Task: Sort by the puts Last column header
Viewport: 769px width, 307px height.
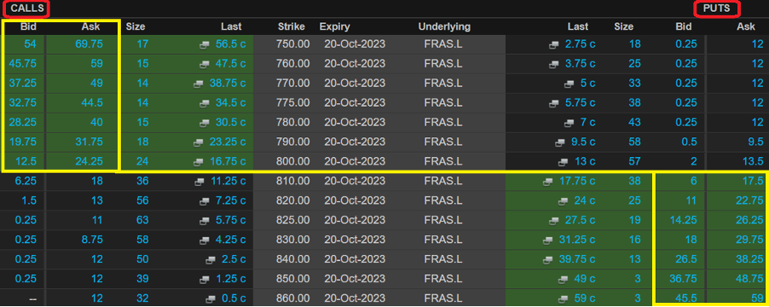Action: 578,27
